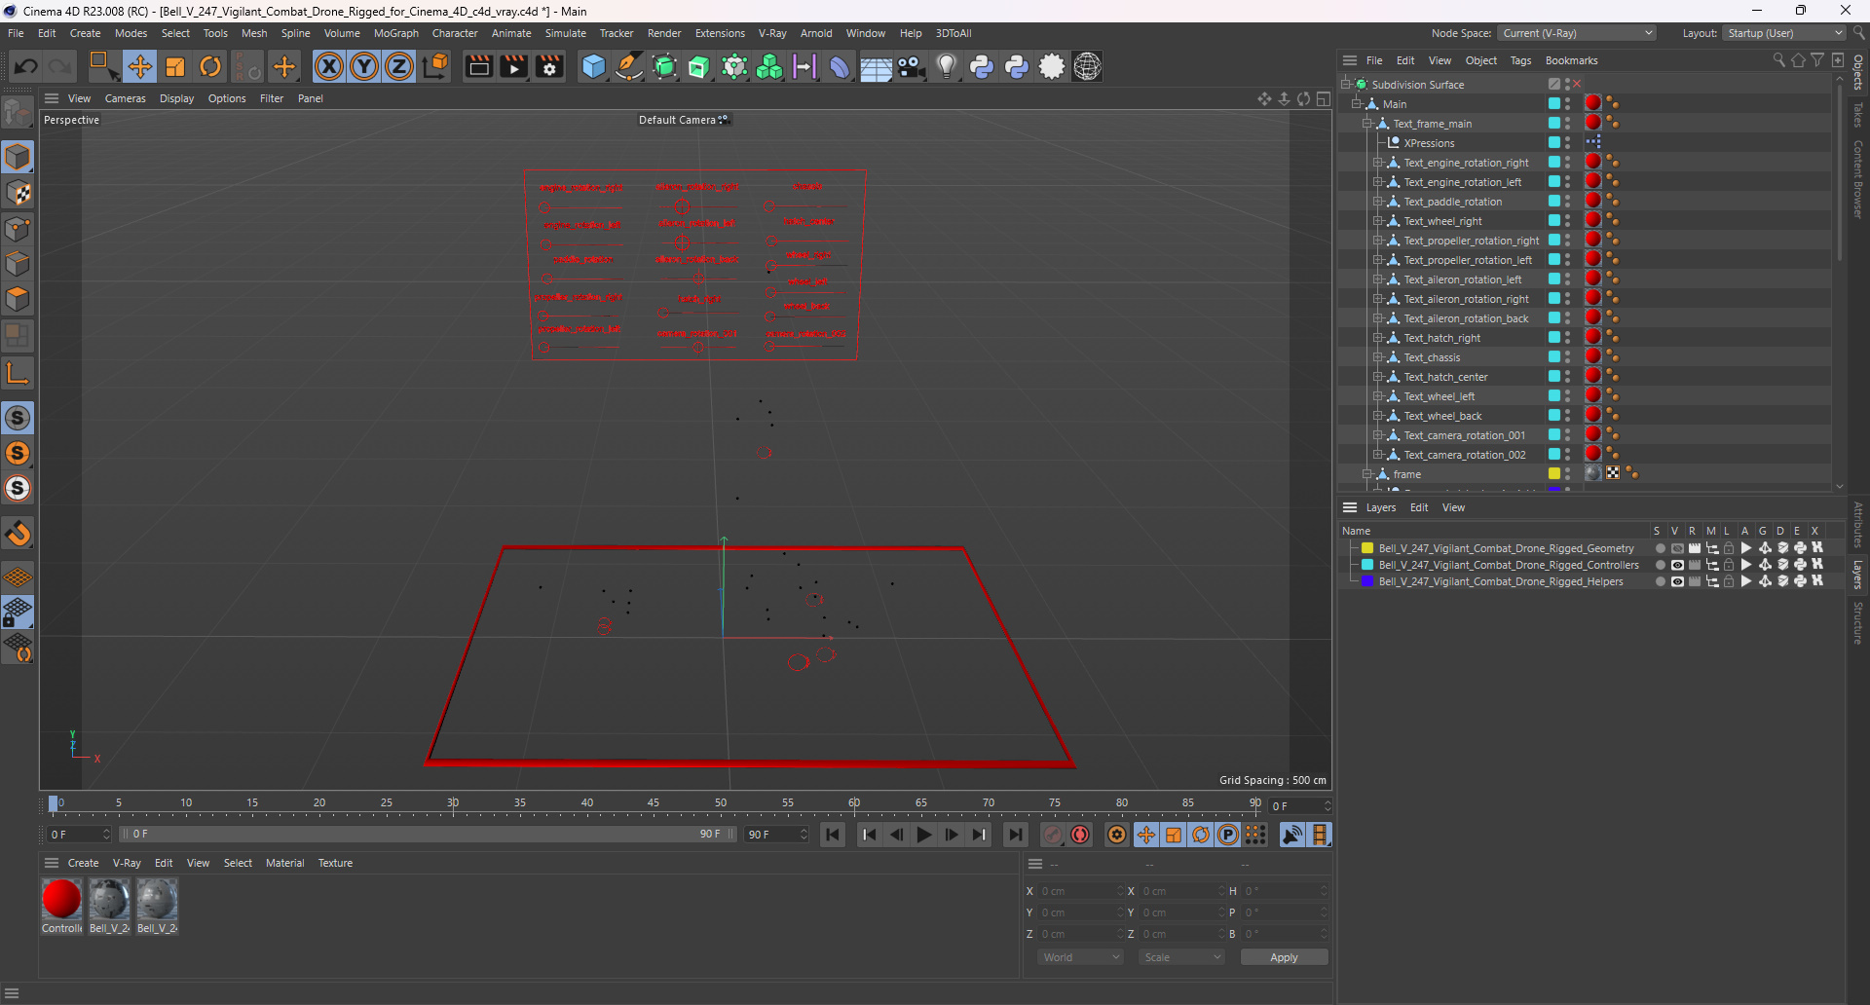Click the Record Active Objects button
The height and width of the screenshot is (1005, 1870).
[x=1053, y=835]
